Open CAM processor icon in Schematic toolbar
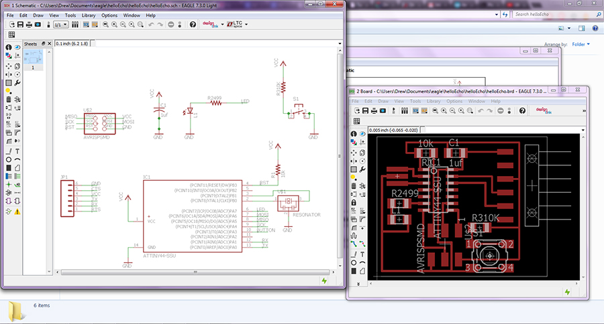The width and height of the screenshot is (604, 324). tap(38, 25)
